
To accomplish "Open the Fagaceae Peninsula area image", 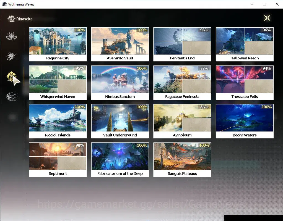I will click(x=182, y=80).
